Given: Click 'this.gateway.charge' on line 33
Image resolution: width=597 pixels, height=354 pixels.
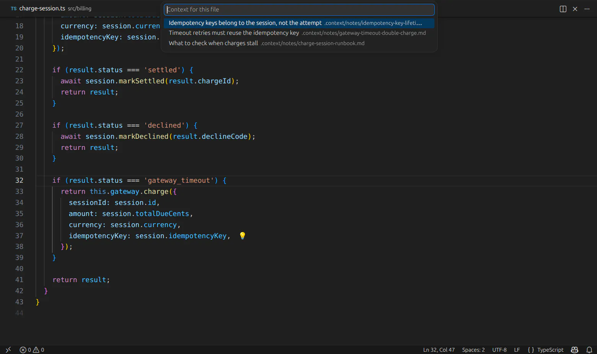Looking at the screenshot, I should point(129,192).
